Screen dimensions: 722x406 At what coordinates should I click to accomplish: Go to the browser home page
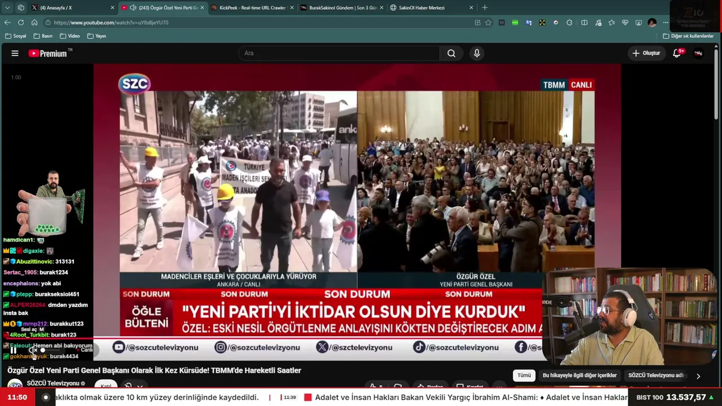point(34,23)
